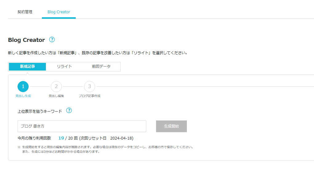This screenshot has height=183, width=314.
Task: Select the 新規記事 mode tab
Action: coord(27,67)
